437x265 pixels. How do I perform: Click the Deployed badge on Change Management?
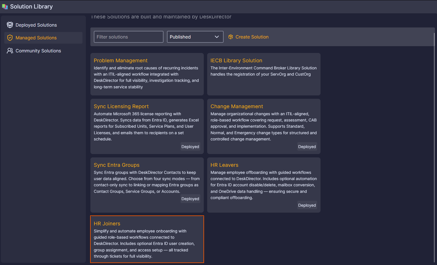[x=307, y=147]
